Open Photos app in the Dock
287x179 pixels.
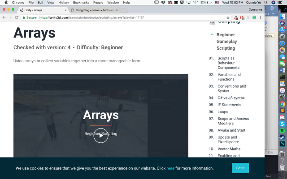282,50
